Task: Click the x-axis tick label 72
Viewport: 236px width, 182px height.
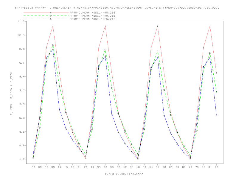Action: point(190,167)
